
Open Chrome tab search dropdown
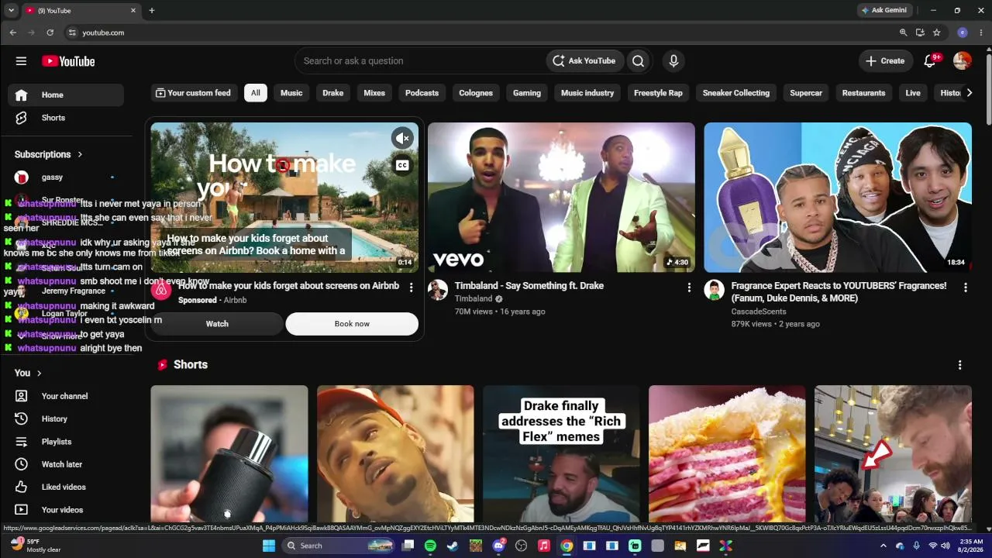coord(11,11)
